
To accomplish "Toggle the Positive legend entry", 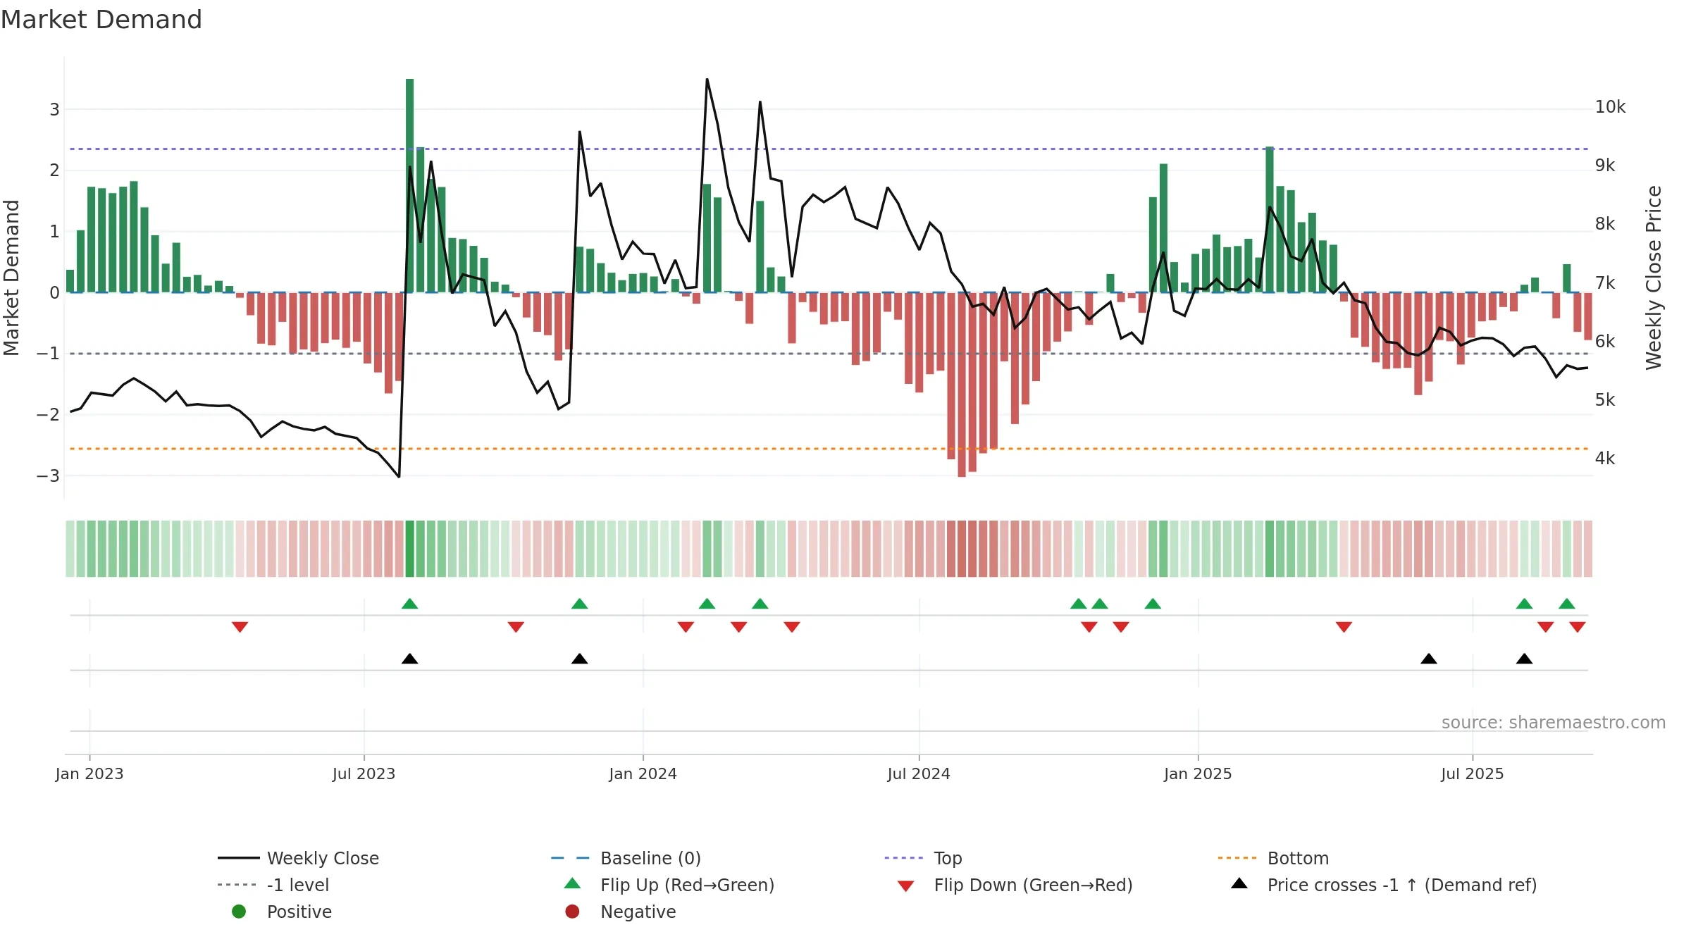I will (x=282, y=912).
